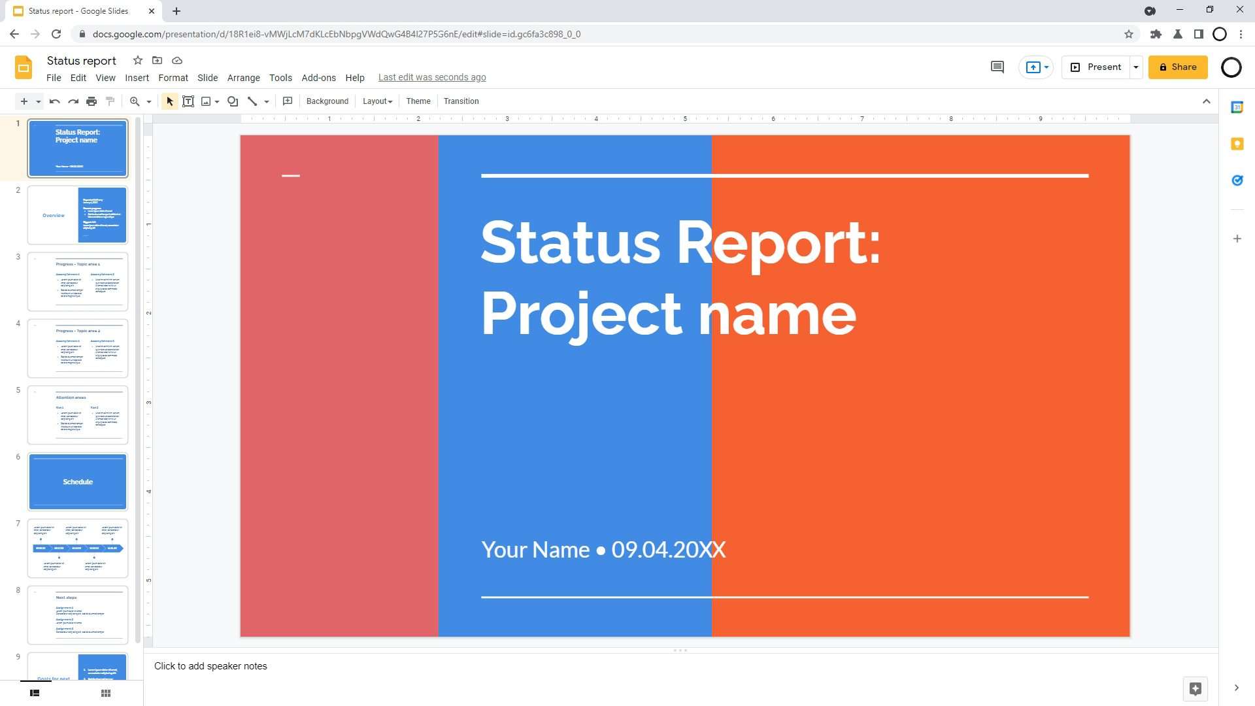This screenshot has width=1255, height=706.
Task: Click the Select/cursor tool icon
Action: point(169,101)
